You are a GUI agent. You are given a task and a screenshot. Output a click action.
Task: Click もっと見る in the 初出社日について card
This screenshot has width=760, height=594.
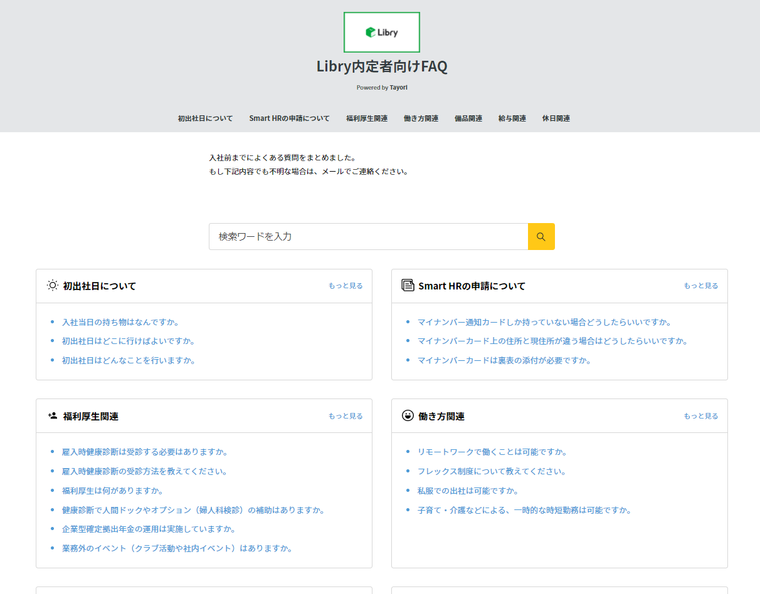point(346,286)
